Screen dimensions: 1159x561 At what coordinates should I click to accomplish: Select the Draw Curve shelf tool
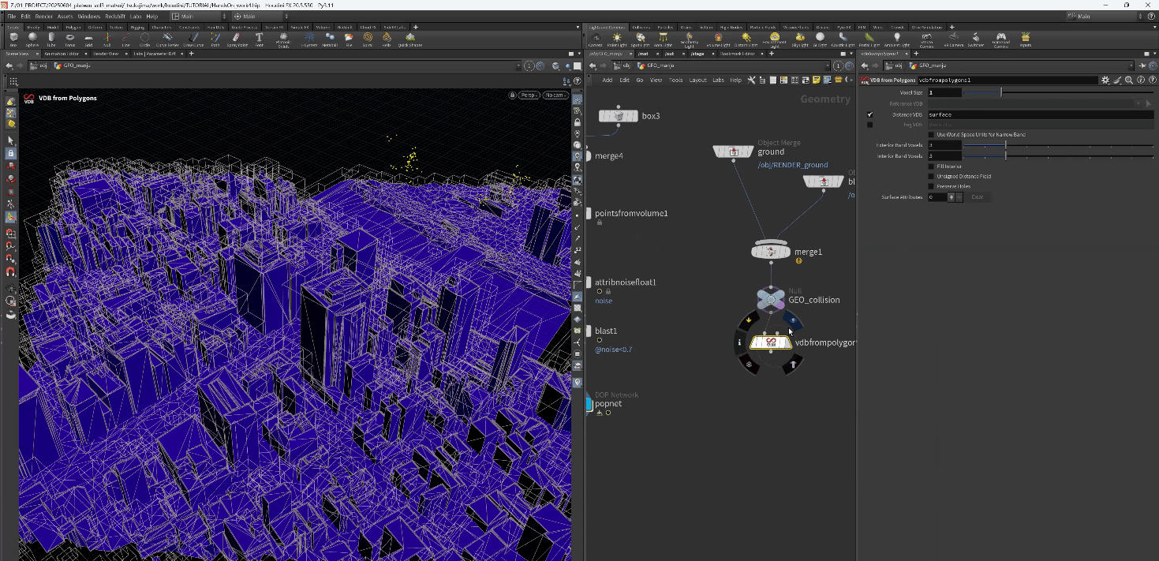click(193, 38)
